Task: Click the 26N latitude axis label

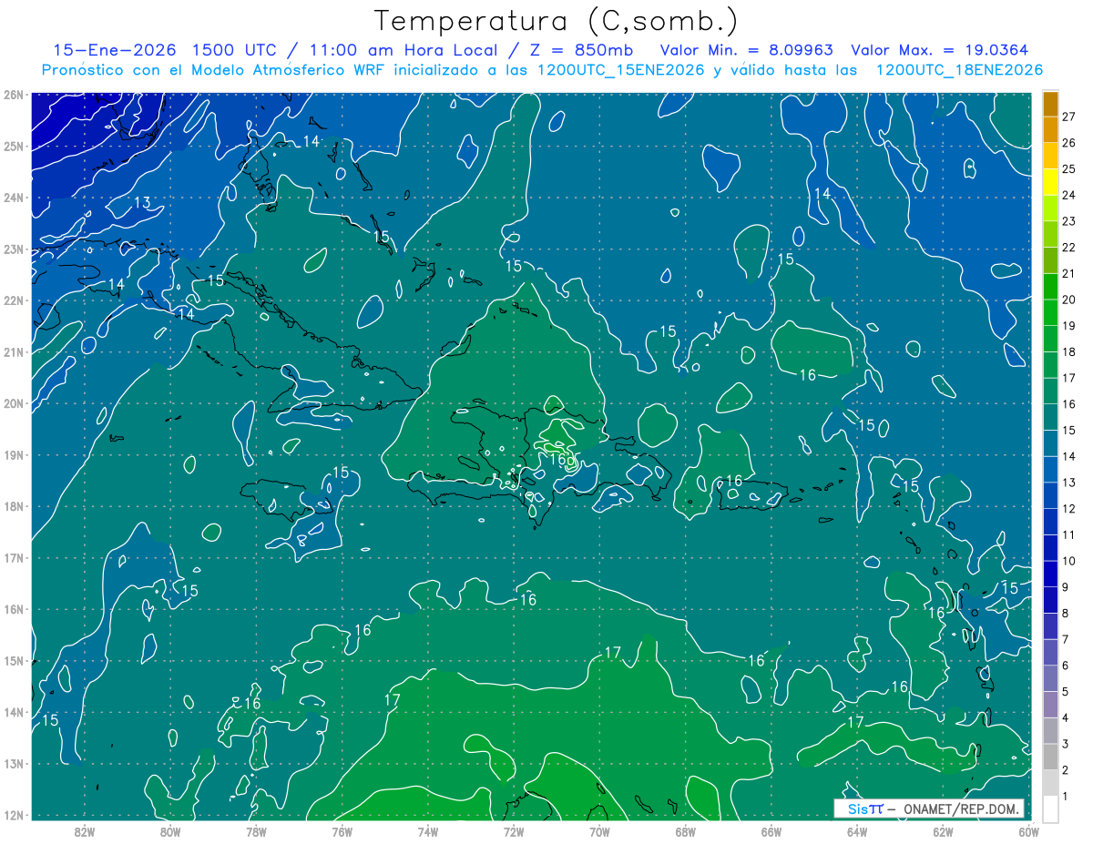Action: [13, 95]
